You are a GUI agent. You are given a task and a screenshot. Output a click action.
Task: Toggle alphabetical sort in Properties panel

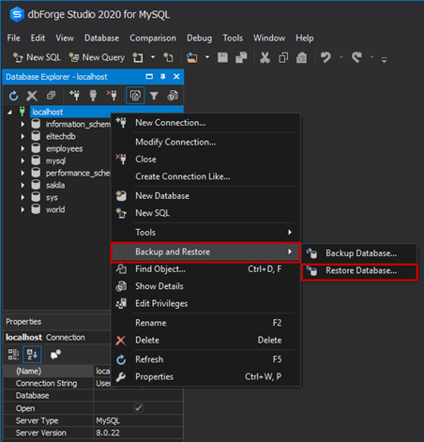(x=32, y=355)
